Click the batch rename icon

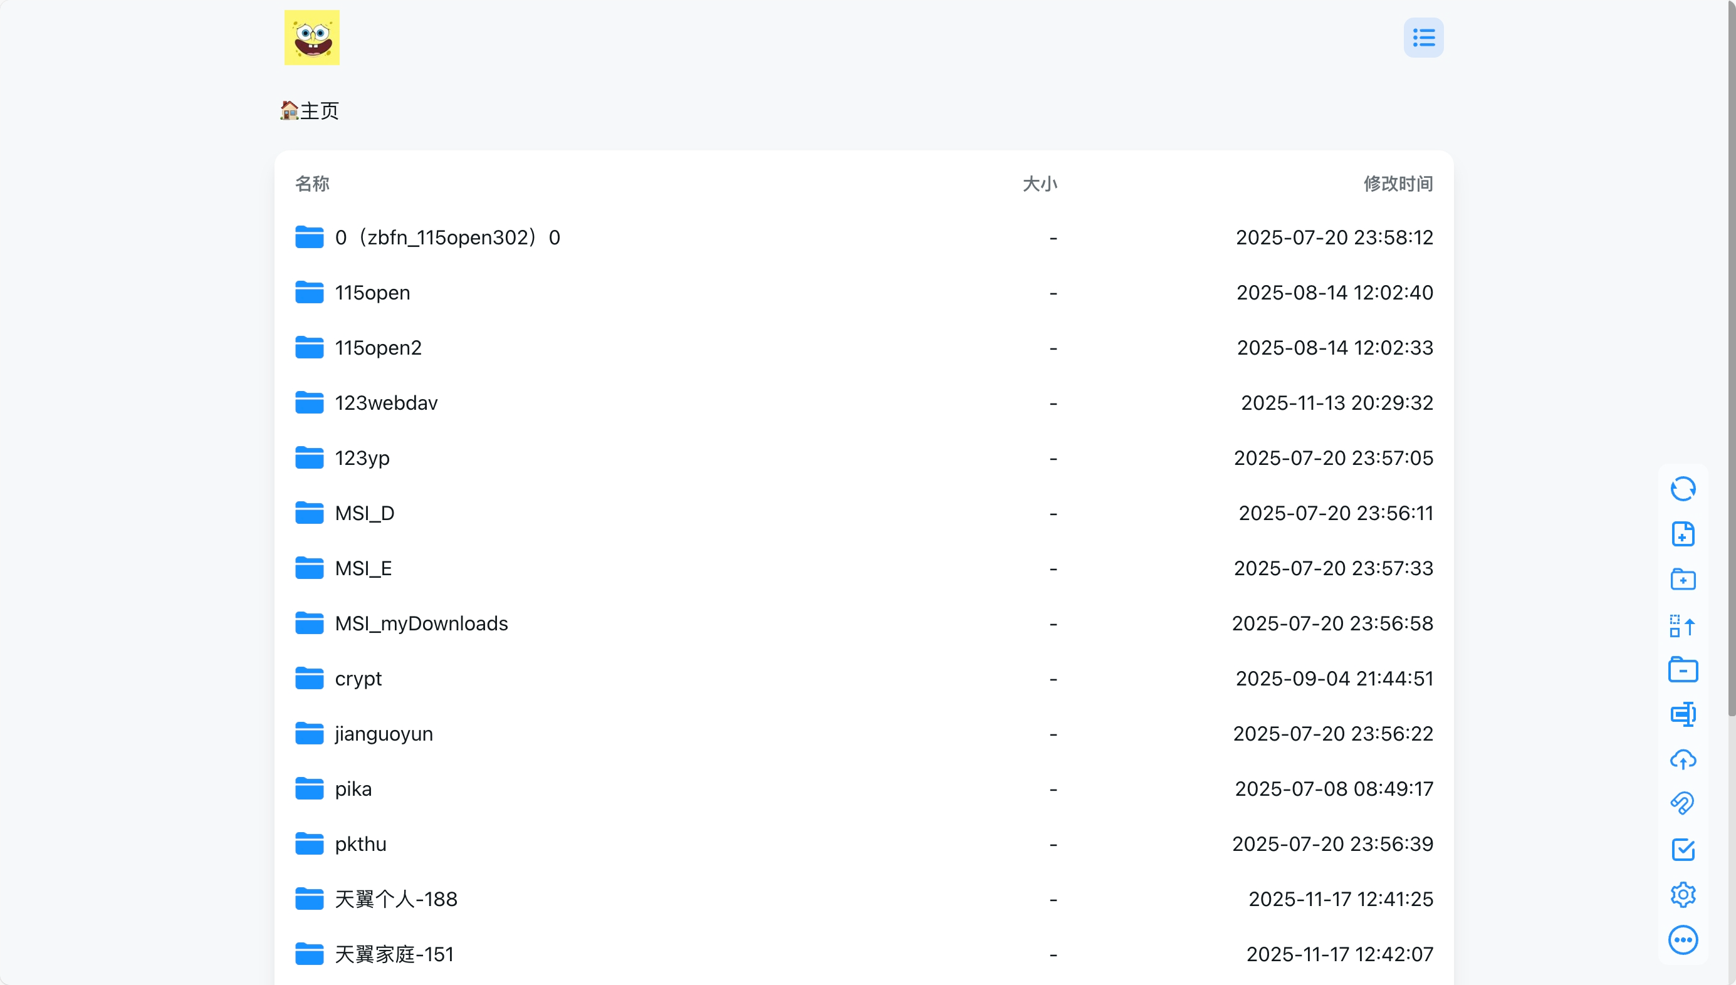(x=1683, y=714)
